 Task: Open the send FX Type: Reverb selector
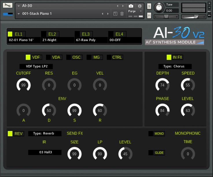(45, 134)
